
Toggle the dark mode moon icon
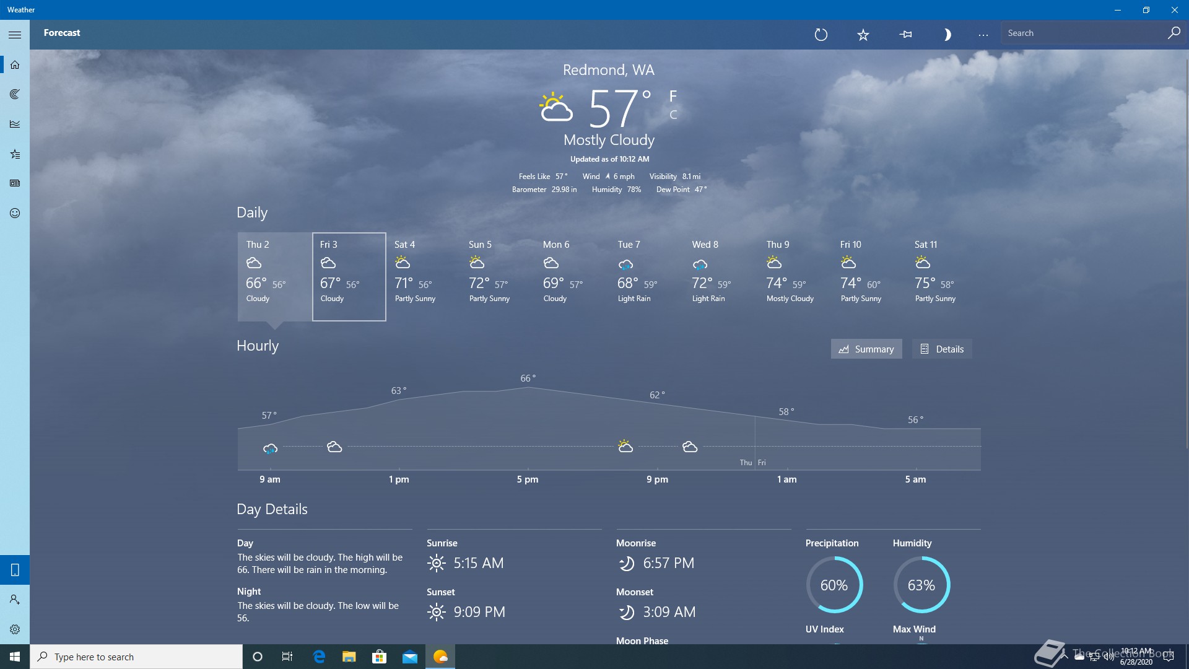point(947,35)
